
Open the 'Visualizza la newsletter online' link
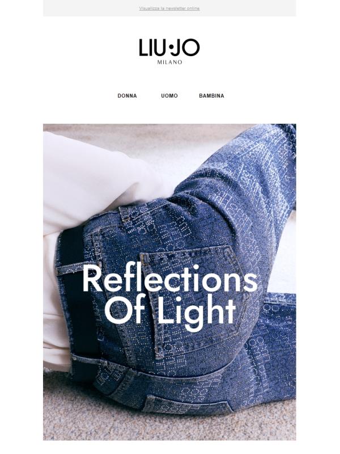pos(169,9)
